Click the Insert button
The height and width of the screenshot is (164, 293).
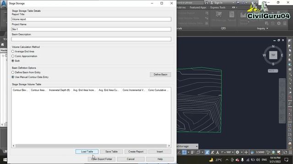(x=160, y=152)
